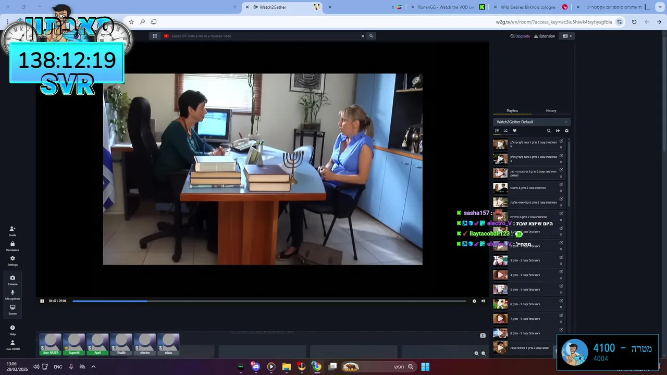Switch to Wild Desires Birkholz cologne tab

click(530, 7)
